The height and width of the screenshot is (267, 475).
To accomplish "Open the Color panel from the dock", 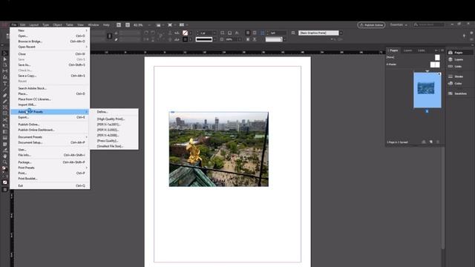I will pyautogui.click(x=459, y=84).
